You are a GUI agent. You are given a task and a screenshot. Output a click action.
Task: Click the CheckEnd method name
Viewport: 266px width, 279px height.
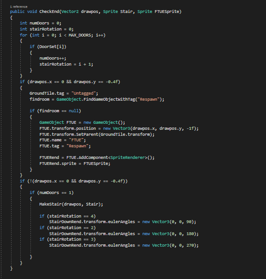click(49, 12)
